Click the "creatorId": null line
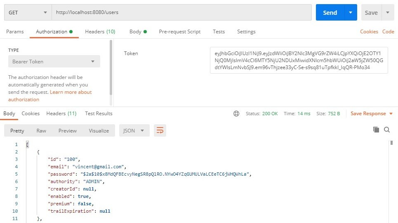This screenshot has height=223, width=398. [72, 189]
